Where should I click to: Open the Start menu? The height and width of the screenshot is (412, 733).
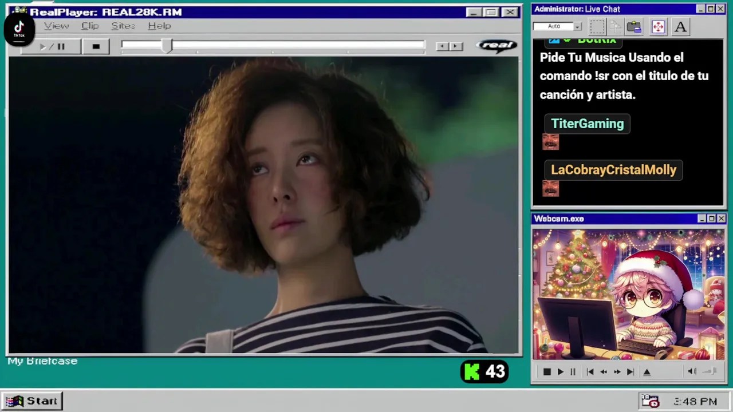[32, 401]
